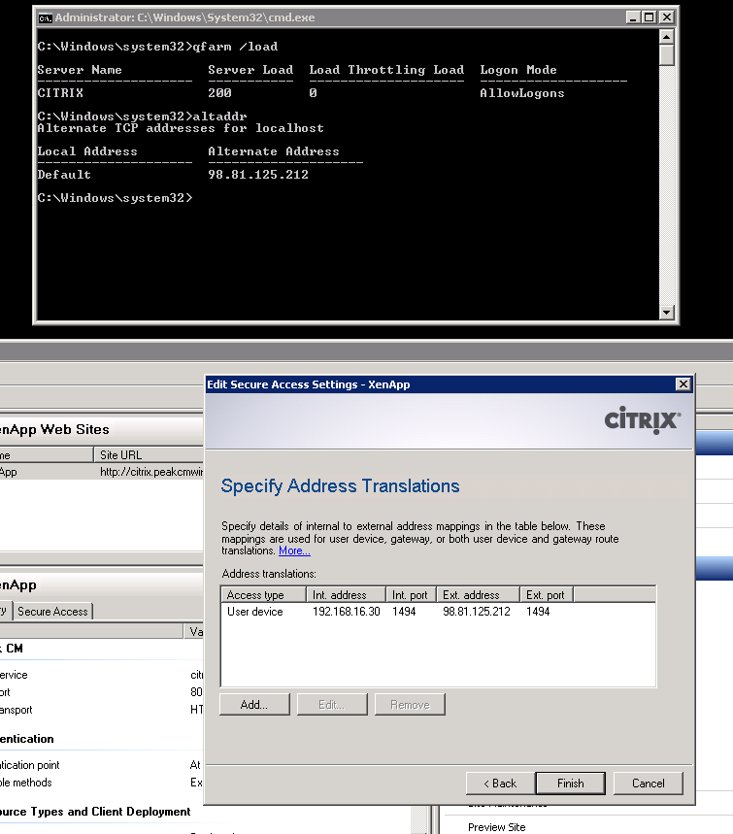Sort by Access type column header
Screen dimensions: 733x834
click(x=264, y=594)
